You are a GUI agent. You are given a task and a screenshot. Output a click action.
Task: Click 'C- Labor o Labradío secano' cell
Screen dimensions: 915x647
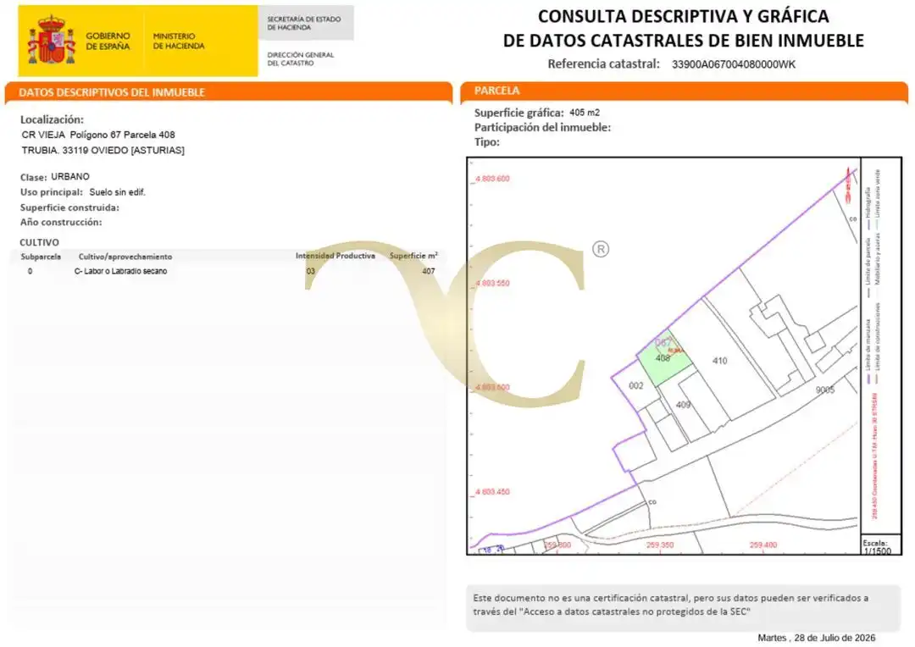pyautogui.click(x=121, y=271)
